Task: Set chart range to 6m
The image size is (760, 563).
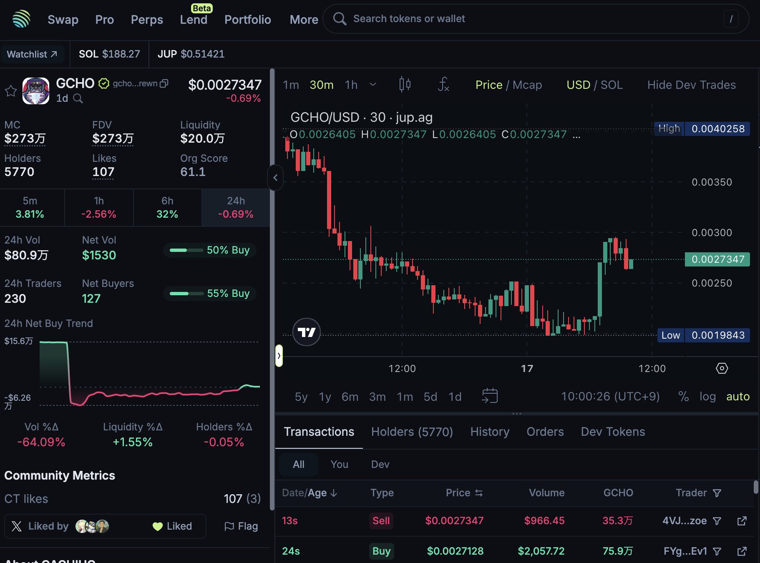Action: pyautogui.click(x=350, y=397)
